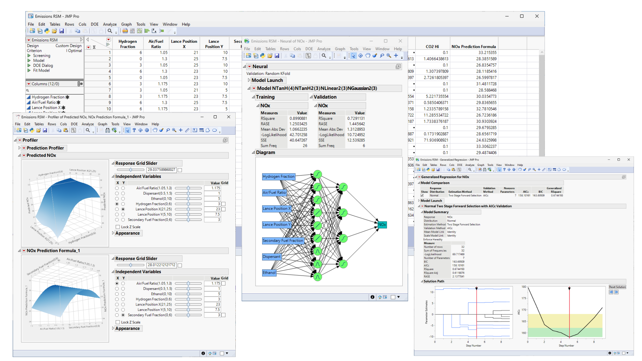Click the NOx output node in neural diagram
The width and height of the screenshot is (642, 361).
[x=382, y=225]
